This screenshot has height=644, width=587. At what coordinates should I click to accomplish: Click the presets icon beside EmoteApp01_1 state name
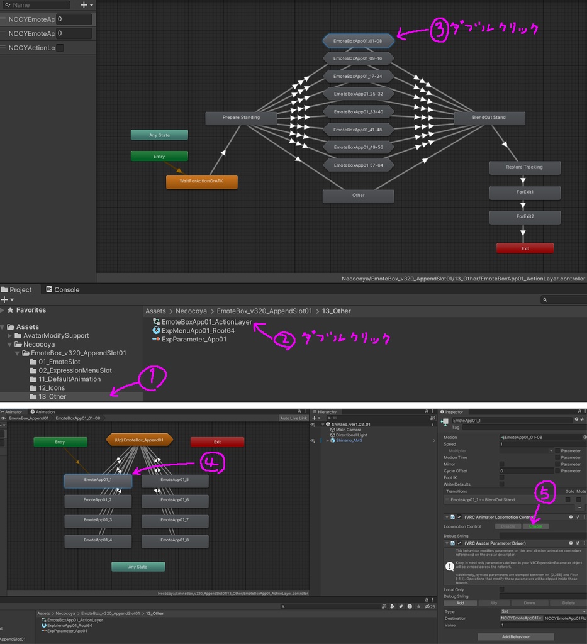[582, 419]
